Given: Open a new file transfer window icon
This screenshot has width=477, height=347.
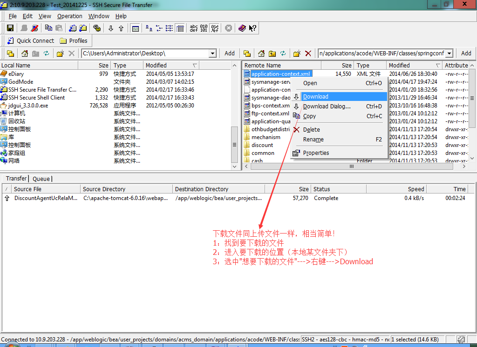Looking at the screenshot, I should pyautogui.click(x=83, y=28).
